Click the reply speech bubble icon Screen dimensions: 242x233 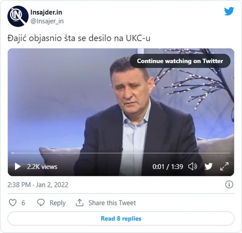(x=41, y=203)
